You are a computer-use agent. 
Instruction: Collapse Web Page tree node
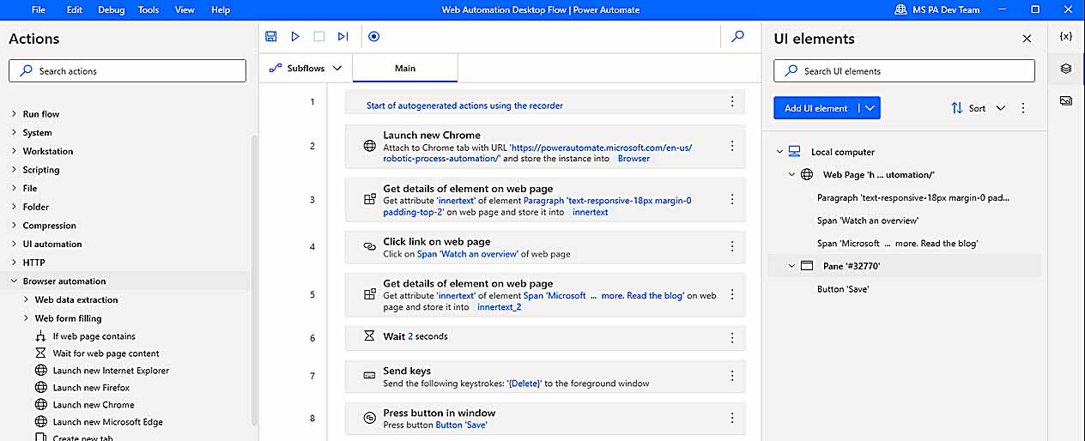pos(792,174)
